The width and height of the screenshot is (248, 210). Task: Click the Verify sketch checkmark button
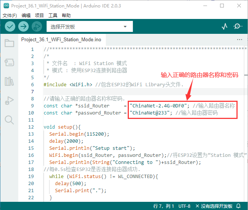(10, 26)
